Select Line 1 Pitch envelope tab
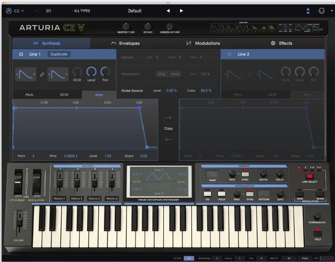 (x=29, y=94)
